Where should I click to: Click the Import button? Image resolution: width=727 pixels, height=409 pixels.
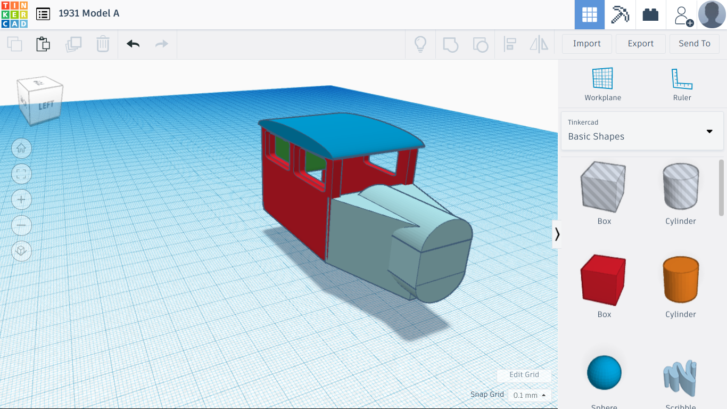tap(586, 44)
